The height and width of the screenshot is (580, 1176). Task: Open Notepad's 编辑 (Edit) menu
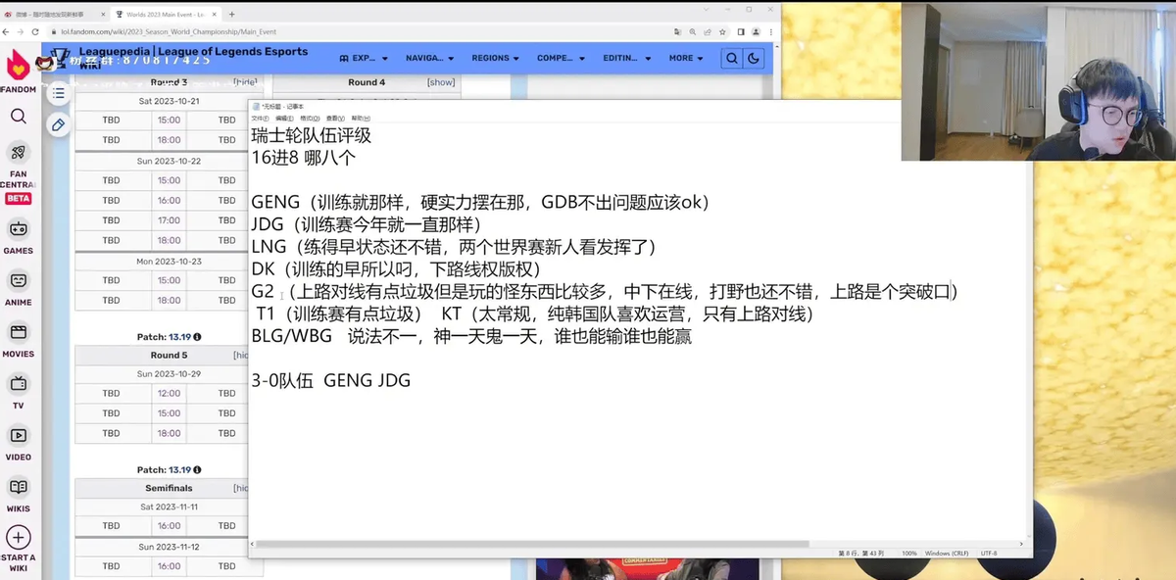click(x=283, y=118)
